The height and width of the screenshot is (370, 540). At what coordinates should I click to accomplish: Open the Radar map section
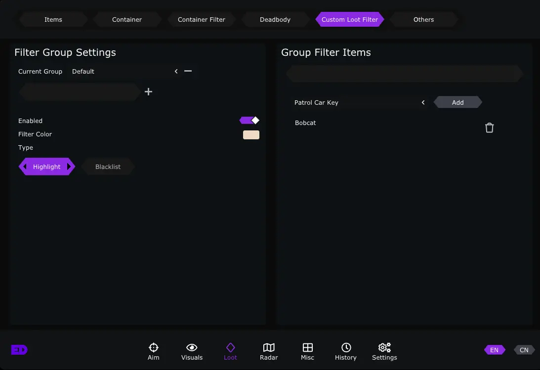click(x=269, y=351)
